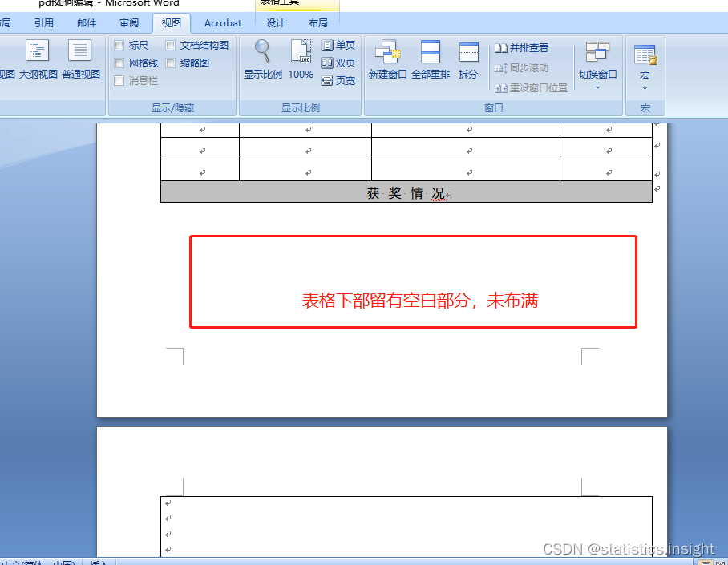Enable View Side by Side (并排查看)
This screenshot has height=565, width=728.
(x=521, y=48)
